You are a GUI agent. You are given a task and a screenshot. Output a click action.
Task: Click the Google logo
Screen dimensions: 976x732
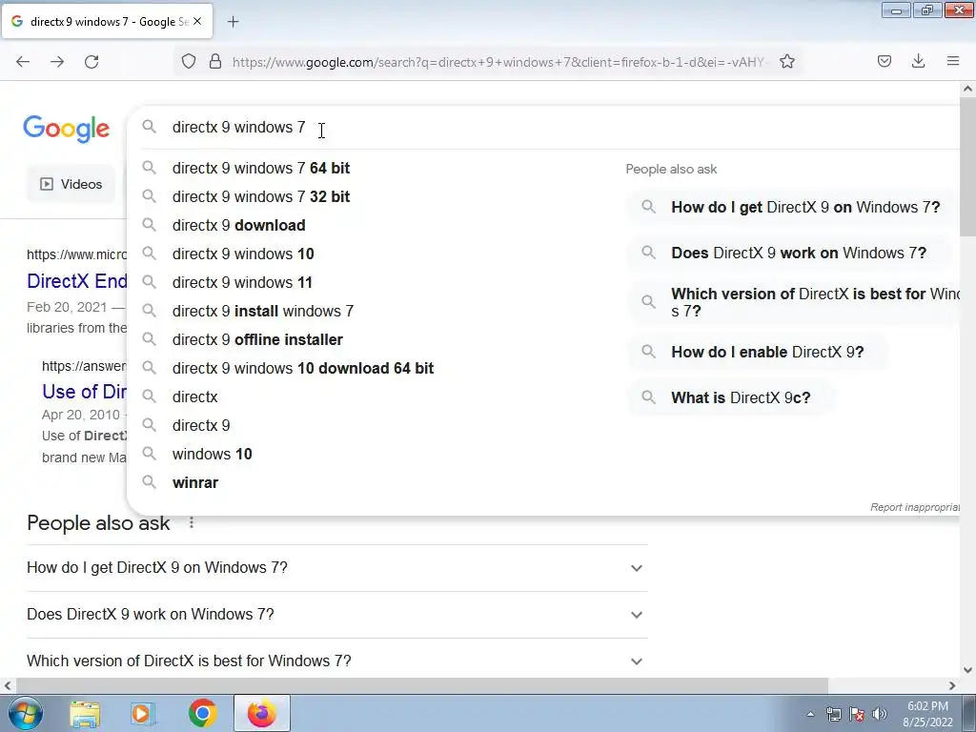[67, 129]
